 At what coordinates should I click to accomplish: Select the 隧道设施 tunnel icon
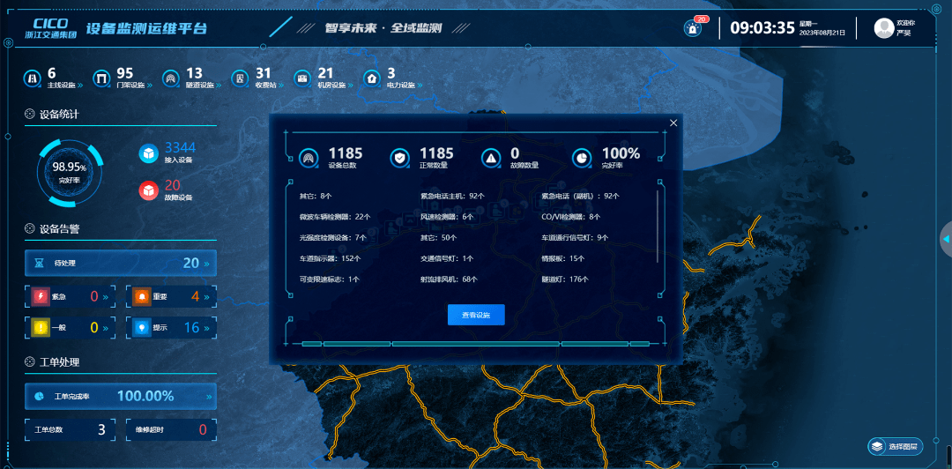(x=171, y=78)
